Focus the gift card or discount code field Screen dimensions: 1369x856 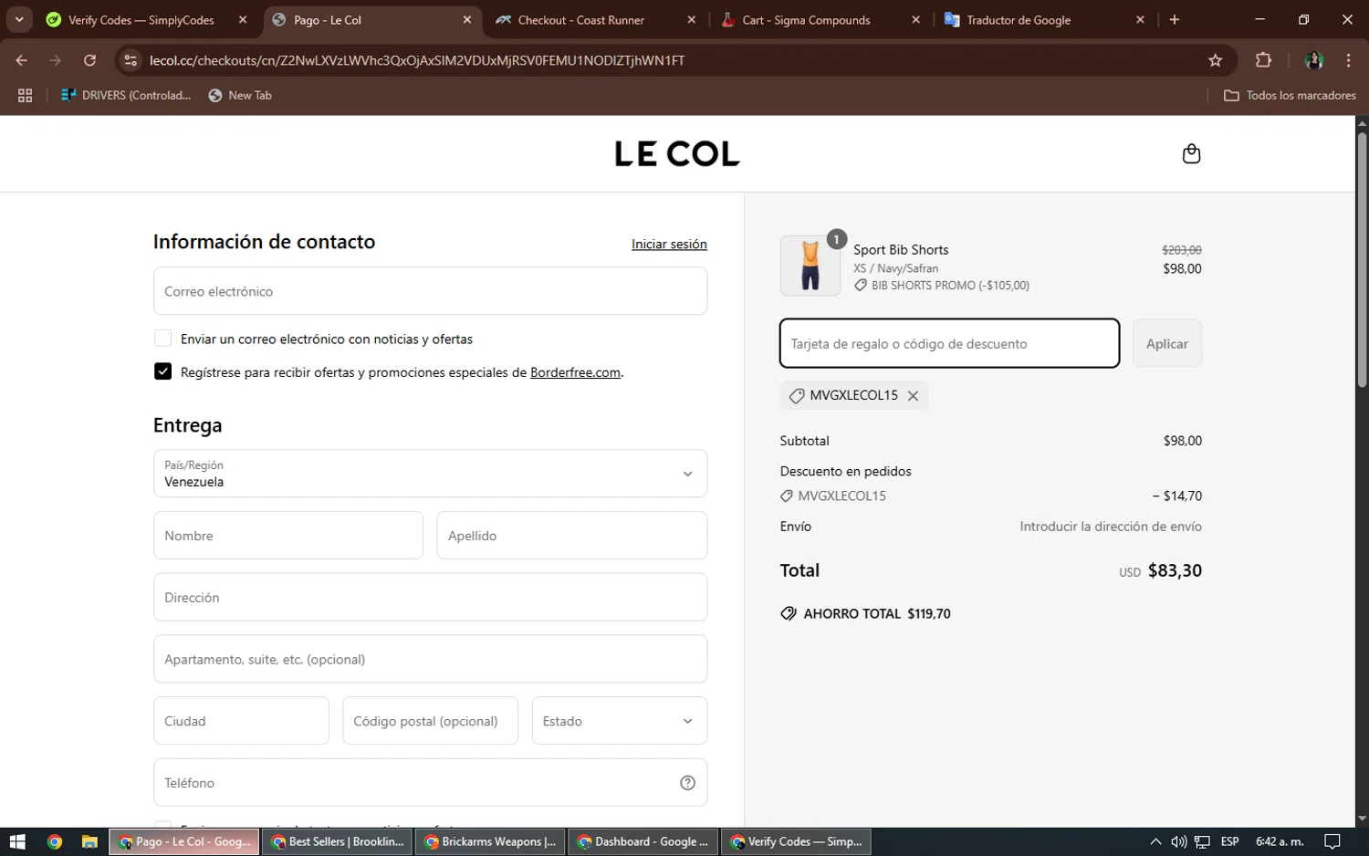pyautogui.click(x=949, y=344)
